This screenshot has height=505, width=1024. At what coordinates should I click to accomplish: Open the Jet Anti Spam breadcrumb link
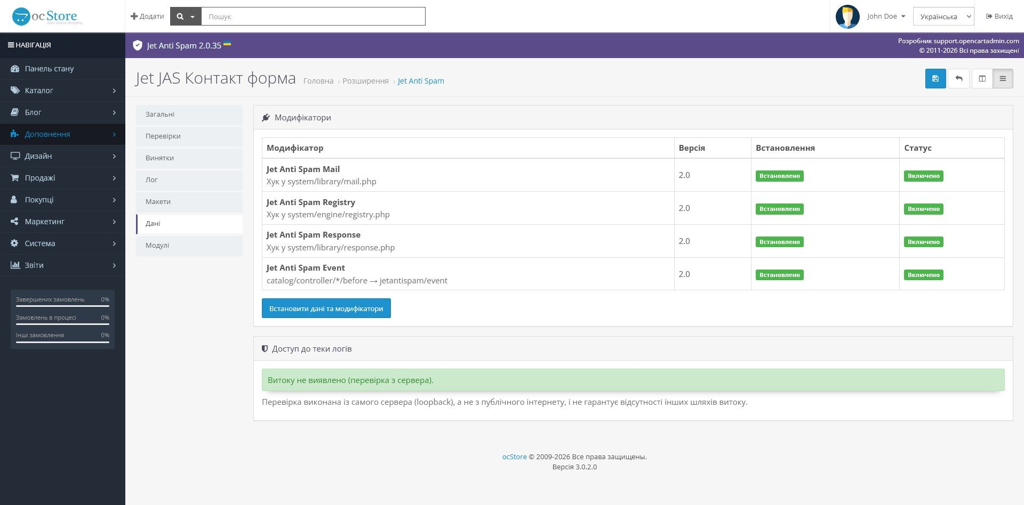(421, 81)
